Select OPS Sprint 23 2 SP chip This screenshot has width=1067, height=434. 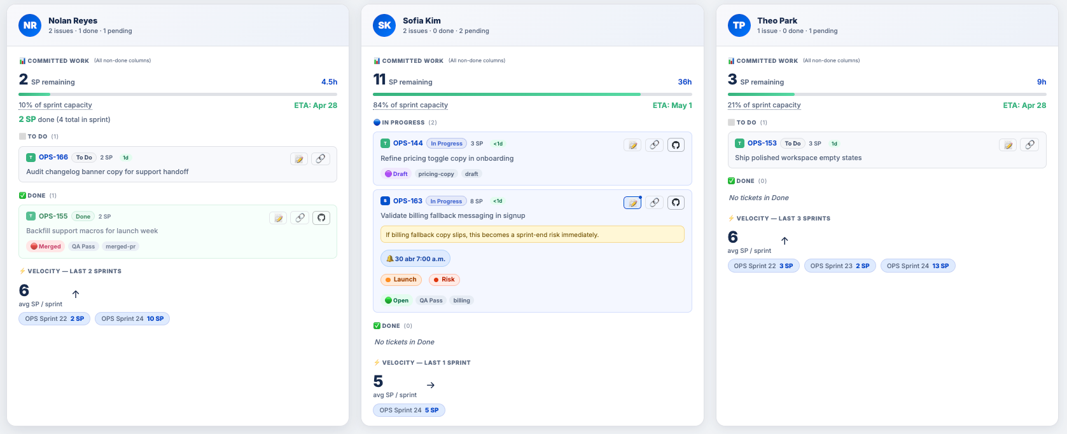(x=840, y=266)
